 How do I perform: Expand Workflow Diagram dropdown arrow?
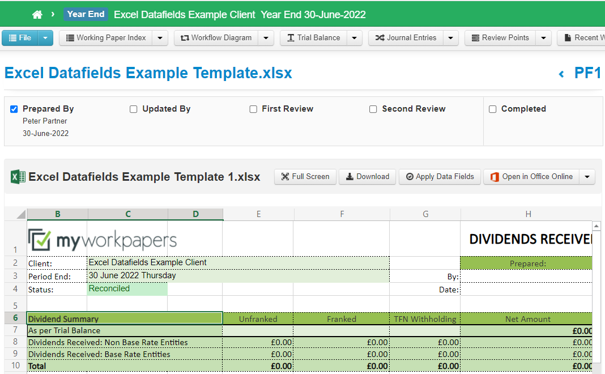[266, 38]
